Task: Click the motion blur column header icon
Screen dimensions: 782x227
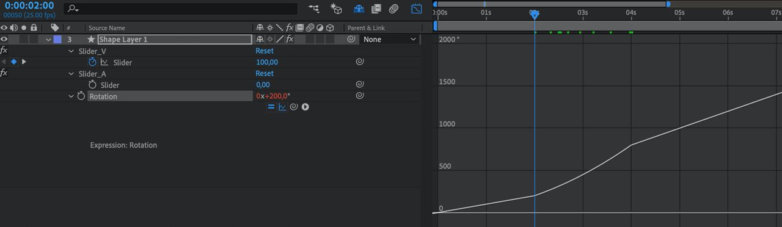Action: [310, 27]
